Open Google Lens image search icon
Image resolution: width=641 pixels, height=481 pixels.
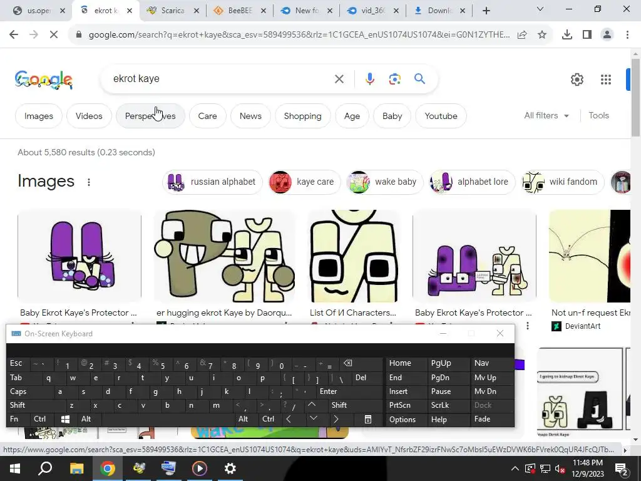click(x=394, y=79)
